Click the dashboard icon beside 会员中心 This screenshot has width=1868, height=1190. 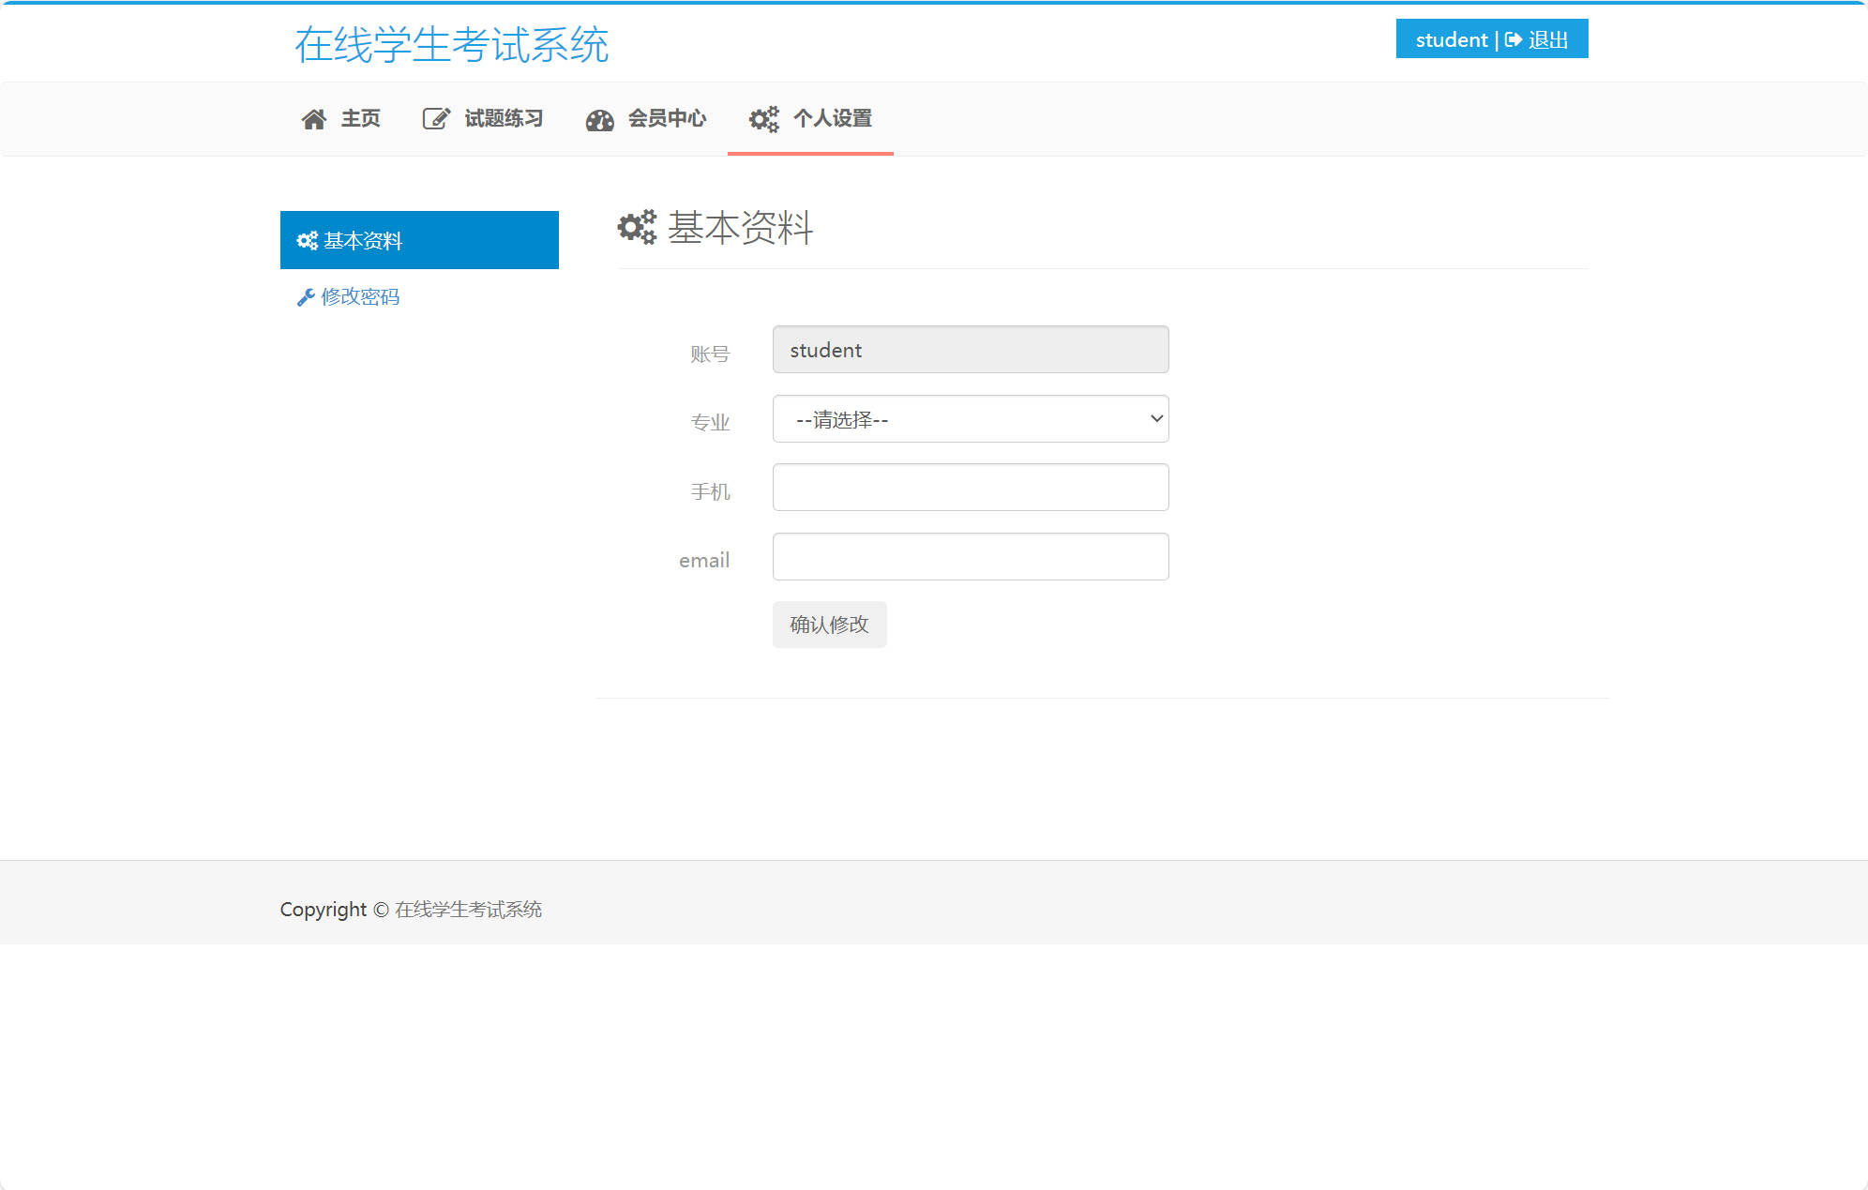598,119
